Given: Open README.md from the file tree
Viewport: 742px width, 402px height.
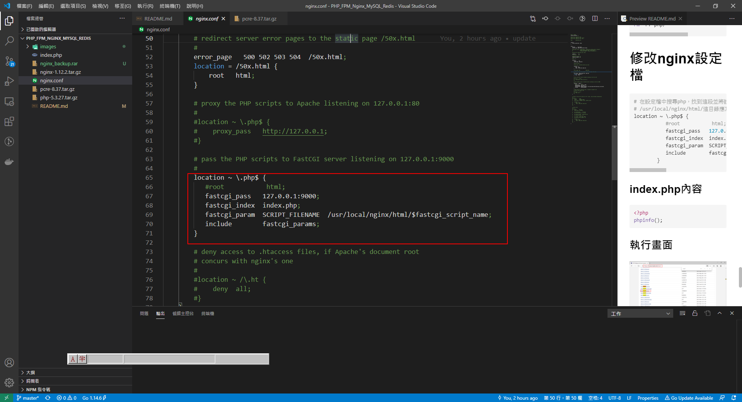Looking at the screenshot, I should point(75,106).
